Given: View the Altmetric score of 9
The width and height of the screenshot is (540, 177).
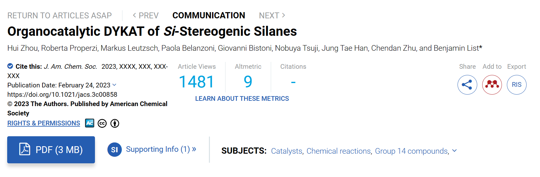Looking at the screenshot, I should click(248, 82).
